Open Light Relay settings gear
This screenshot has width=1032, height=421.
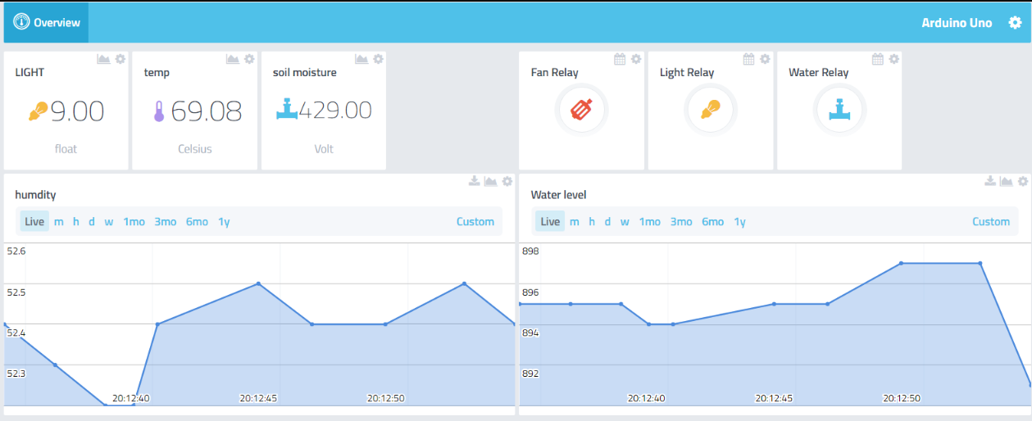765,59
